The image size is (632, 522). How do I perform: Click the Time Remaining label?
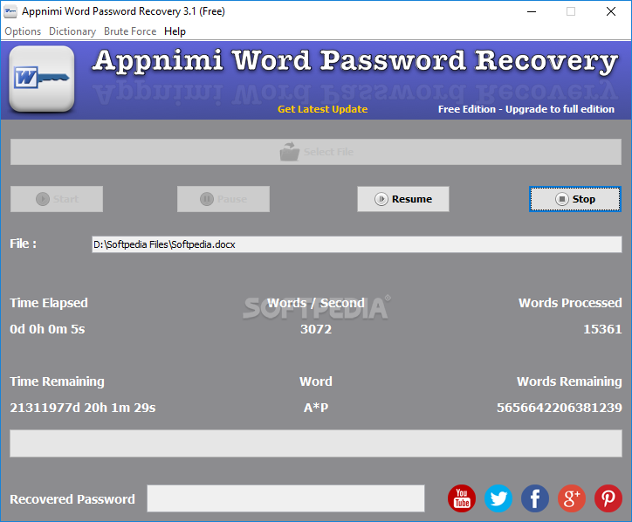click(58, 381)
